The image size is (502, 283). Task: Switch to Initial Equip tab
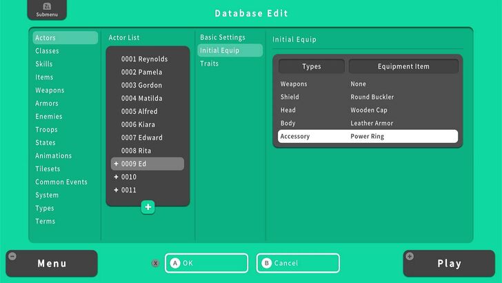click(230, 50)
